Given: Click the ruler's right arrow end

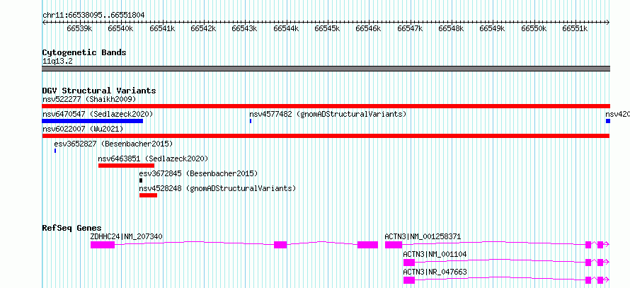Looking at the screenshot, I should pos(608,23).
